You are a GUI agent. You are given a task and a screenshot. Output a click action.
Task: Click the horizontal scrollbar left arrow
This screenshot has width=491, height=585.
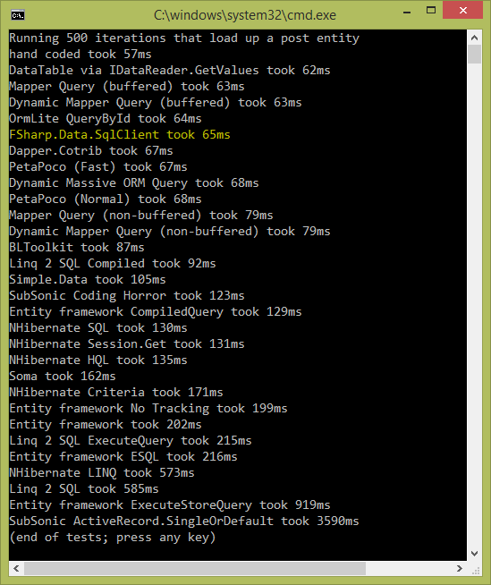pyautogui.click(x=16, y=569)
